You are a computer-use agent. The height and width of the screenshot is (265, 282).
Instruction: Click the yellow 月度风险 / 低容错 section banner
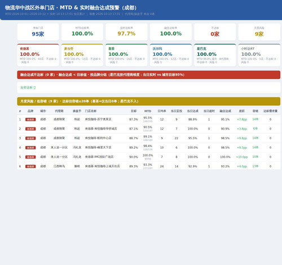click(x=148, y=101)
